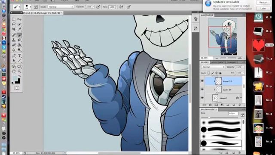This screenshot has width=275, height=155.
Task: Select the Healing Brush tool
Action: tap(14, 35)
